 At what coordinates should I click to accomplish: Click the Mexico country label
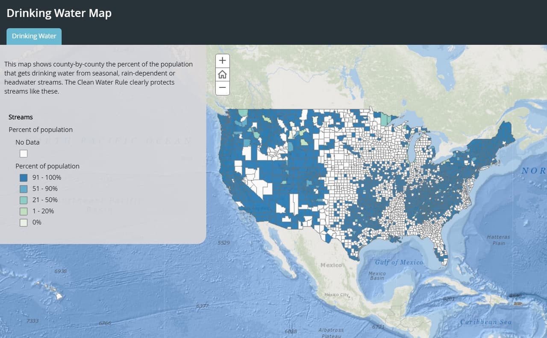(331, 265)
